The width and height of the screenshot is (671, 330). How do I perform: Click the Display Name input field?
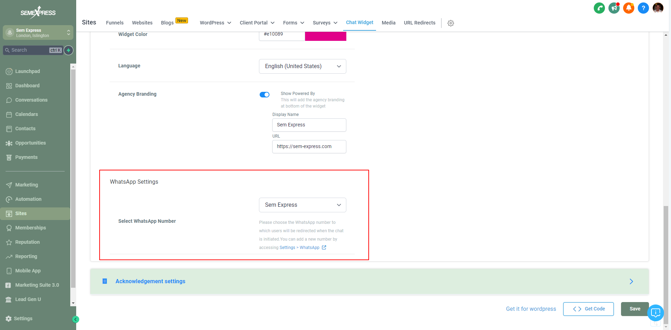click(x=309, y=125)
